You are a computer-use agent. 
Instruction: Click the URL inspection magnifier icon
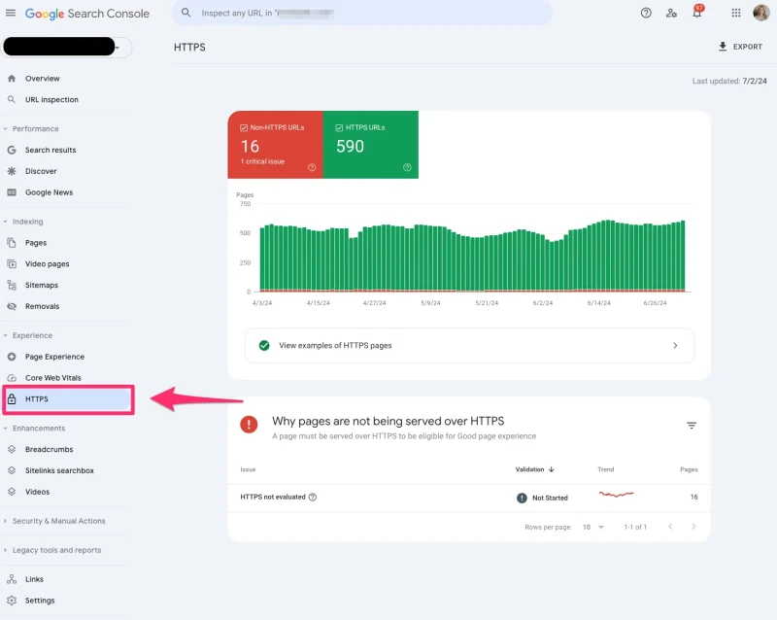pyautogui.click(x=12, y=100)
